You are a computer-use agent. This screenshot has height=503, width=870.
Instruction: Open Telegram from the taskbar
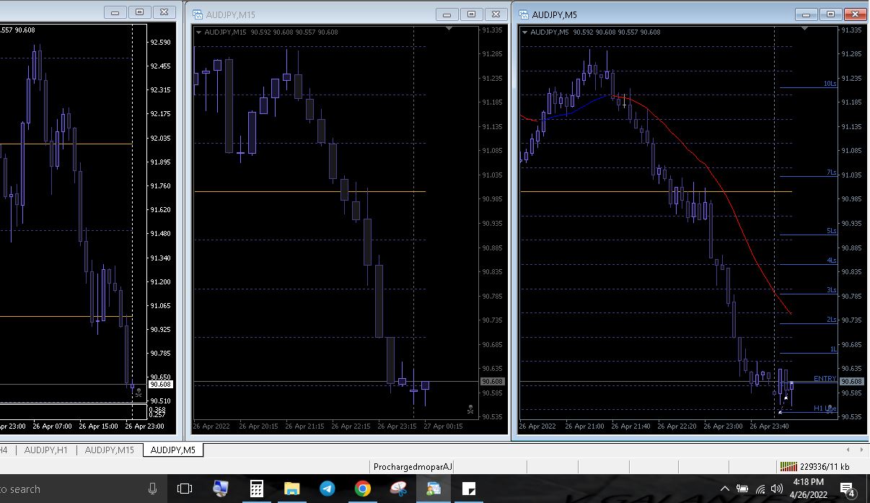coord(327,489)
